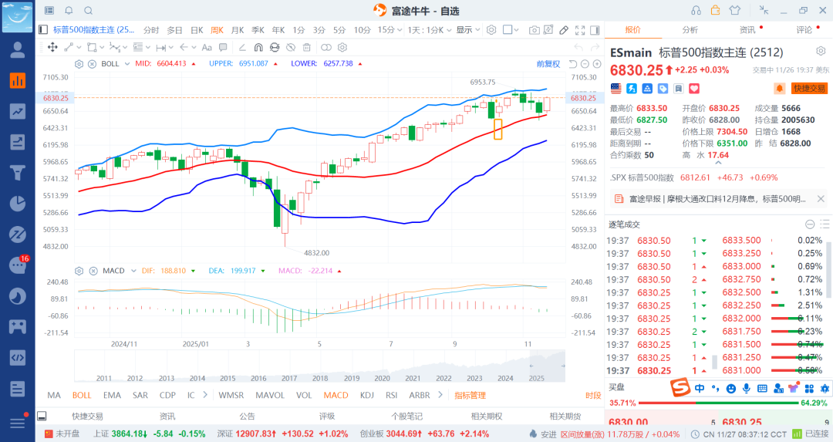Image resolution: width=833 pixels, height=442 pixels.
Task: Collapse the quote details chevron
Action: (718, 163)
